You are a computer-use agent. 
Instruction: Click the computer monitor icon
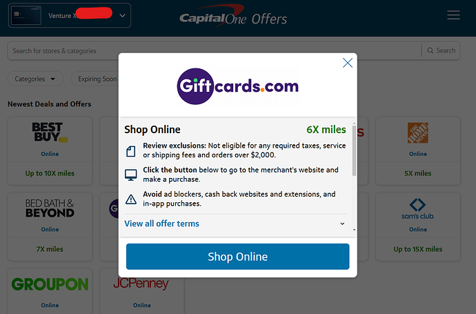pos(131,175)
